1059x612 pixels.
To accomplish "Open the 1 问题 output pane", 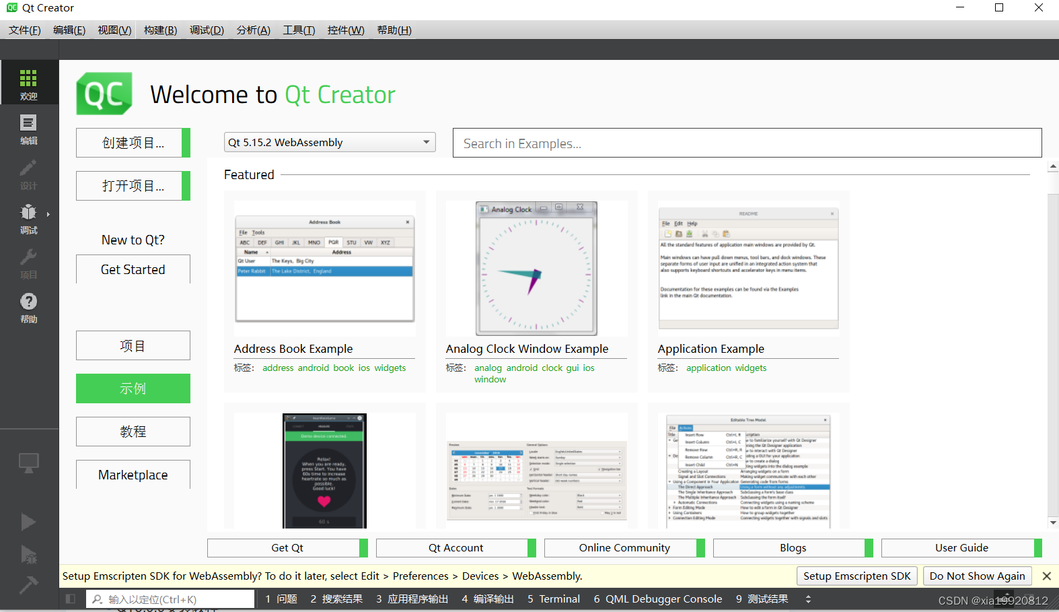I will click(x=281, y=599).
